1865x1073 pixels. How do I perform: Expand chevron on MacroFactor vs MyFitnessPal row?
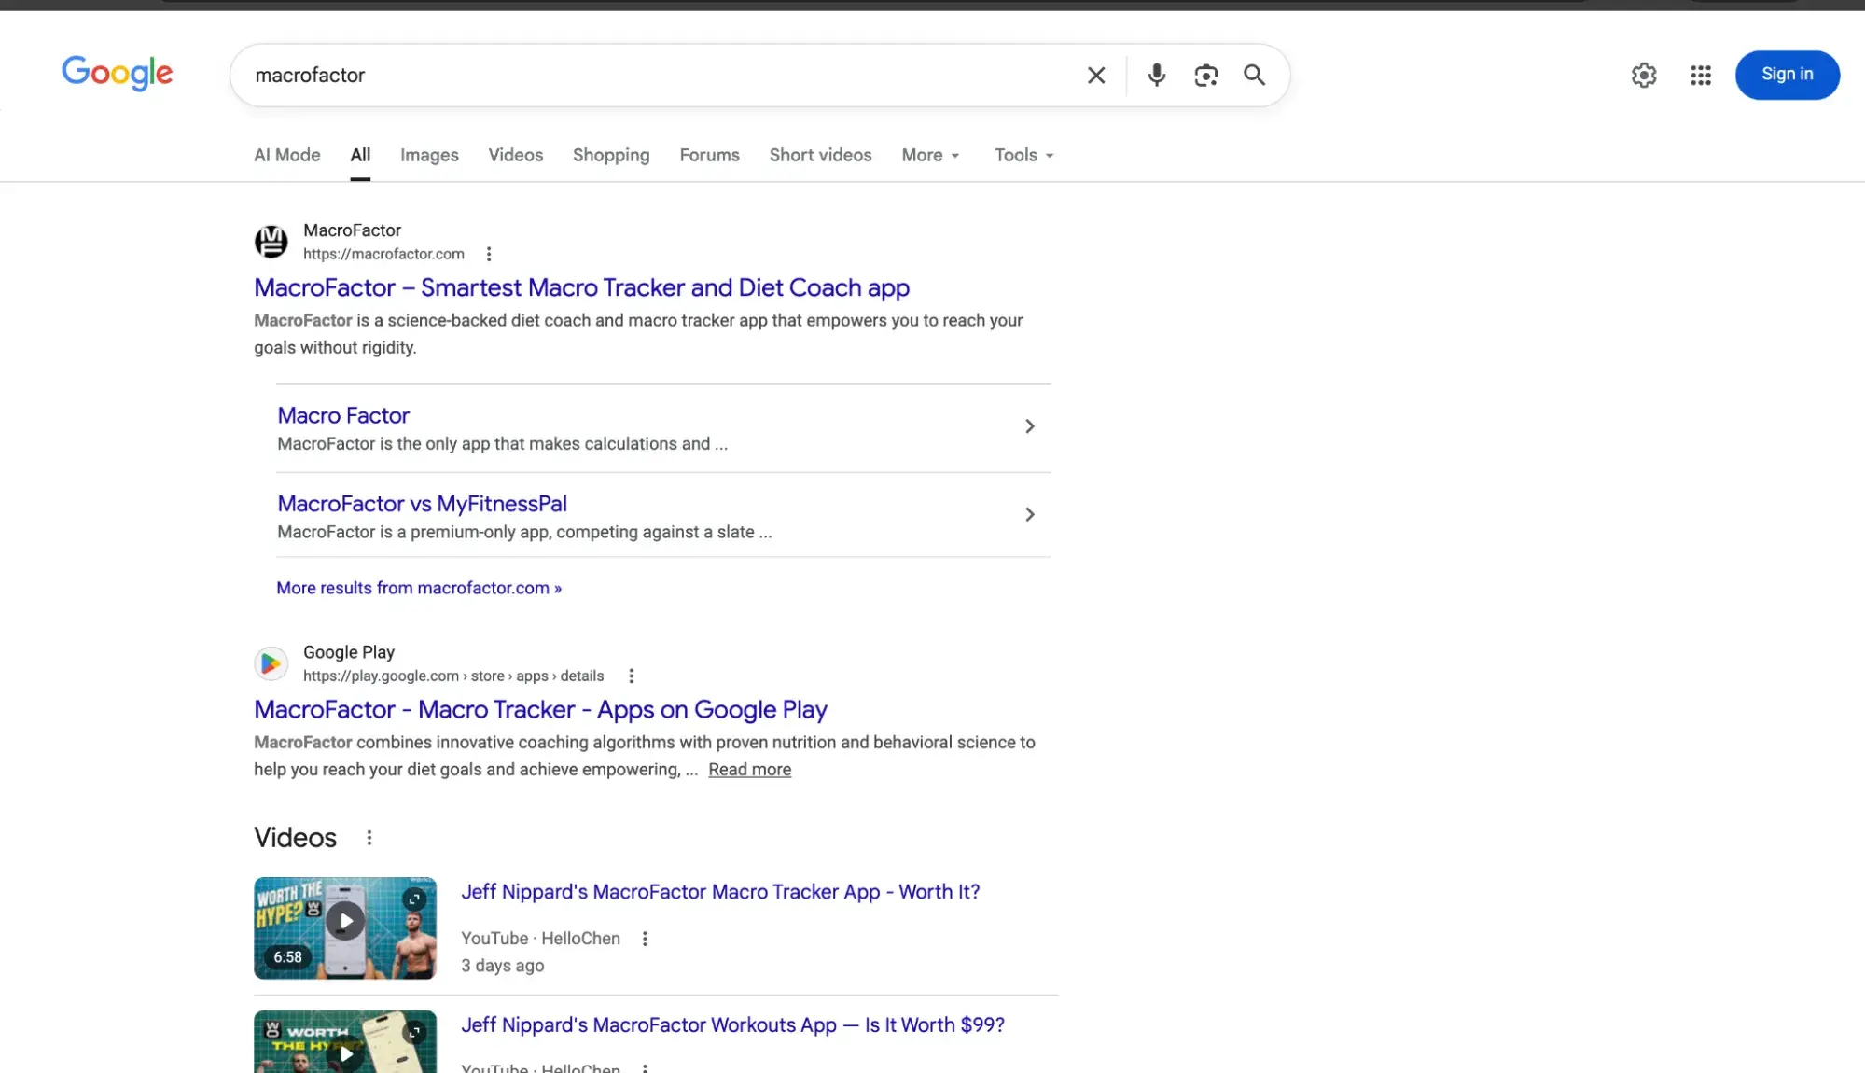click(1030, 515)
